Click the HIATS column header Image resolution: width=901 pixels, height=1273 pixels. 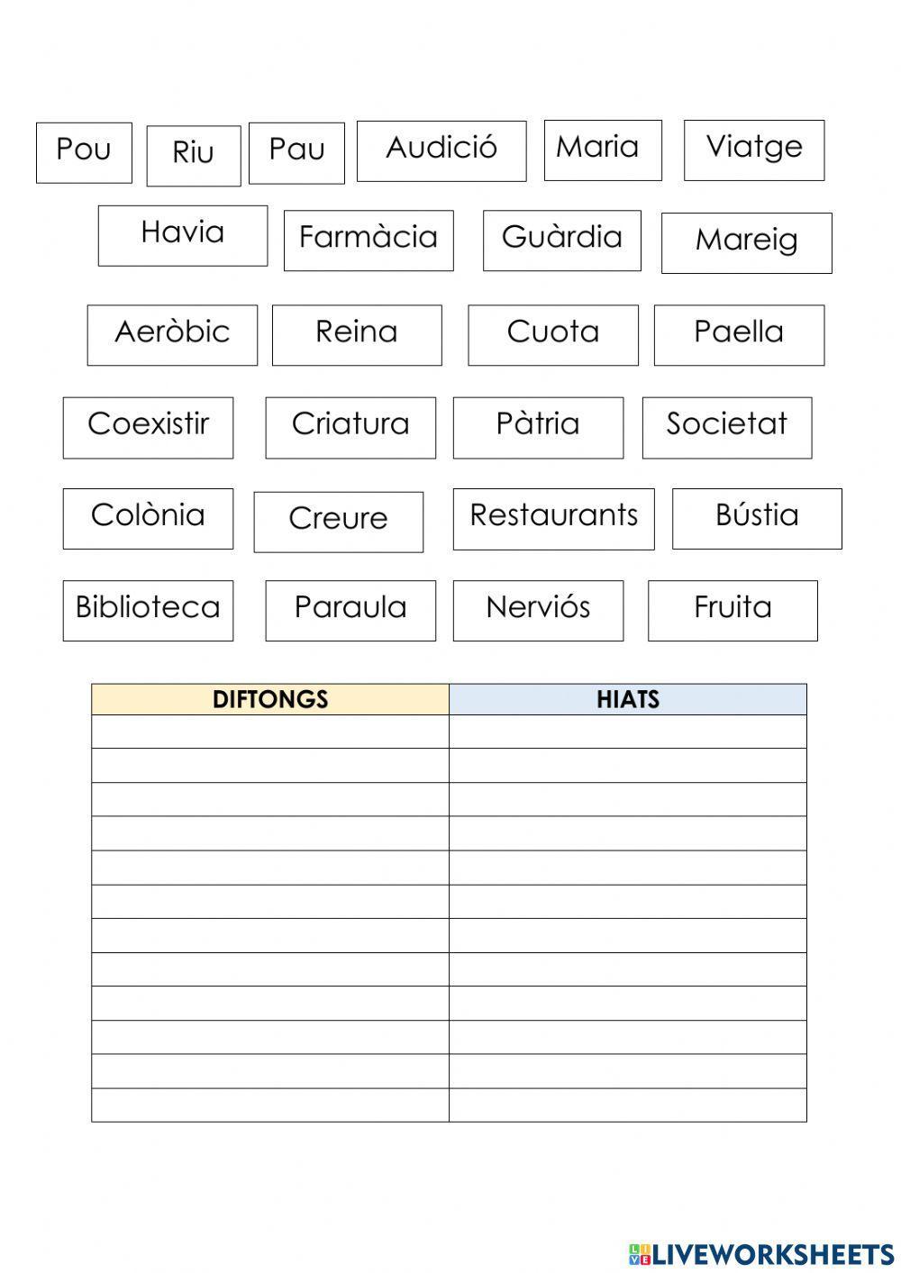627,699
